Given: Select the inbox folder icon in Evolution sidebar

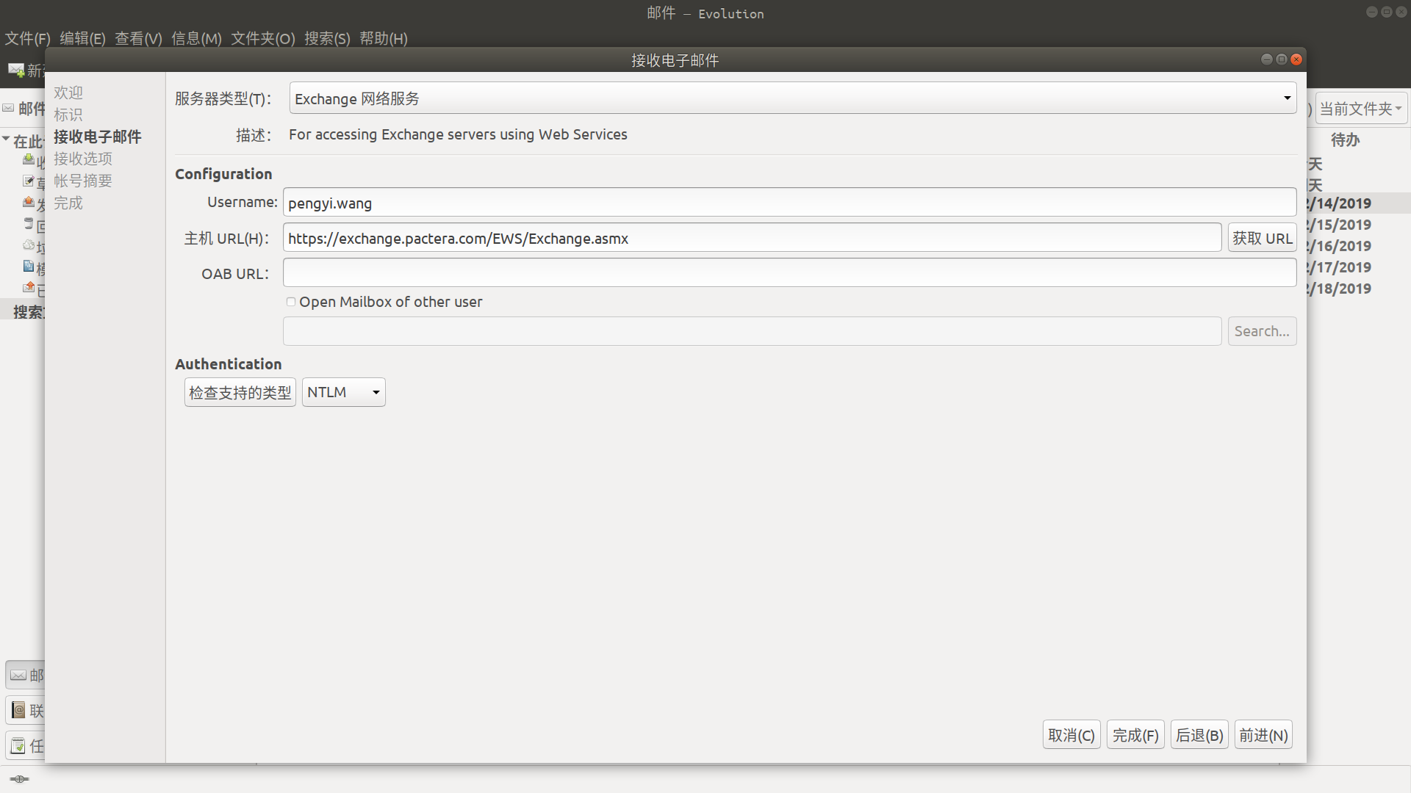Looking at the screenshot, I should [29, 159].
